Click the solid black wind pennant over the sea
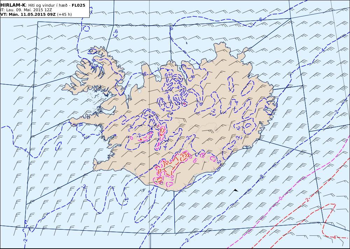Viewport: 350px width, 249px height. pyautogui.click(x=236, y=190)
